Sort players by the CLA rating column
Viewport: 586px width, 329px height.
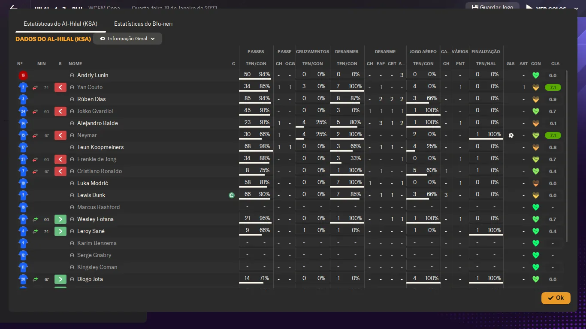click(x=555, y=64)
